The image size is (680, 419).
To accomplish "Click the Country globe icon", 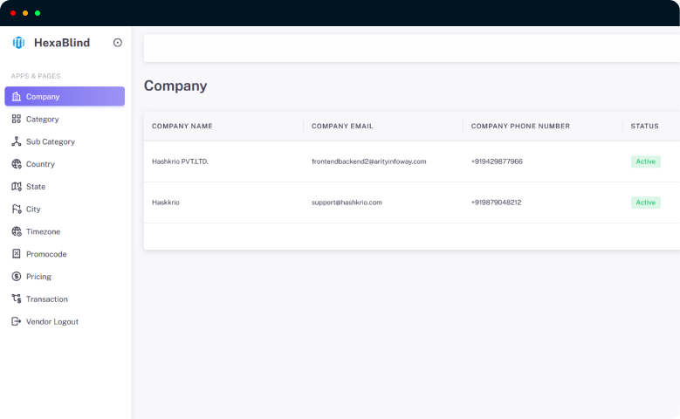I will click(x=17, y=164).
